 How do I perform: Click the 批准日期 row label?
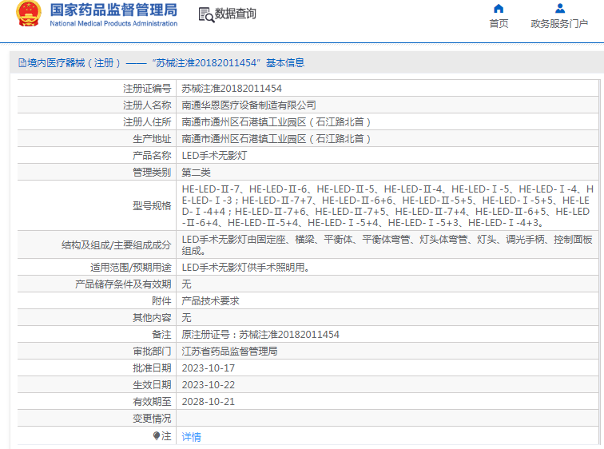click(152, 368)
